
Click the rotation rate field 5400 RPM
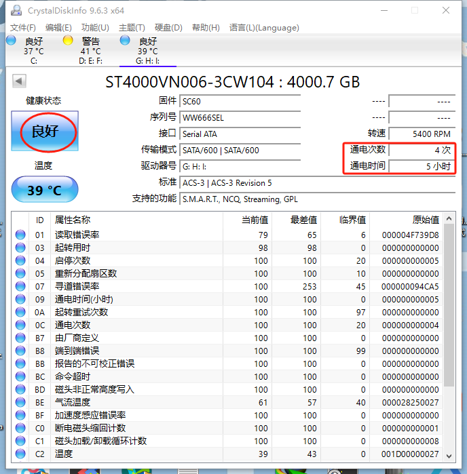pyautogui.click(x=422, y=134)
